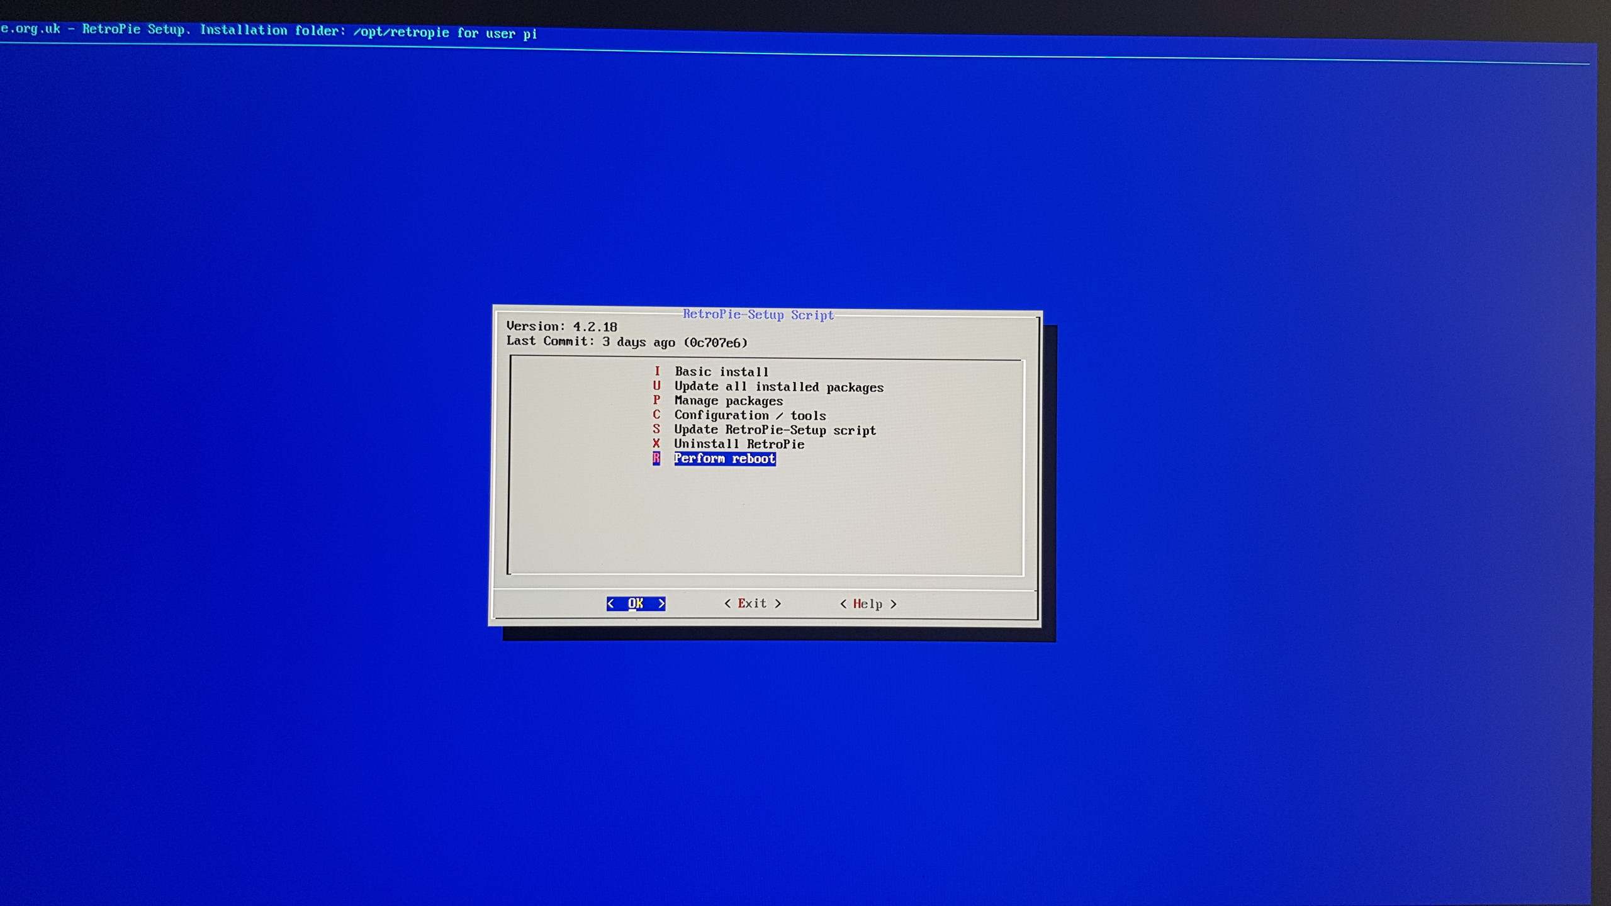
Task: Choose Update RetroPie-Setup script
Action: 764,430
